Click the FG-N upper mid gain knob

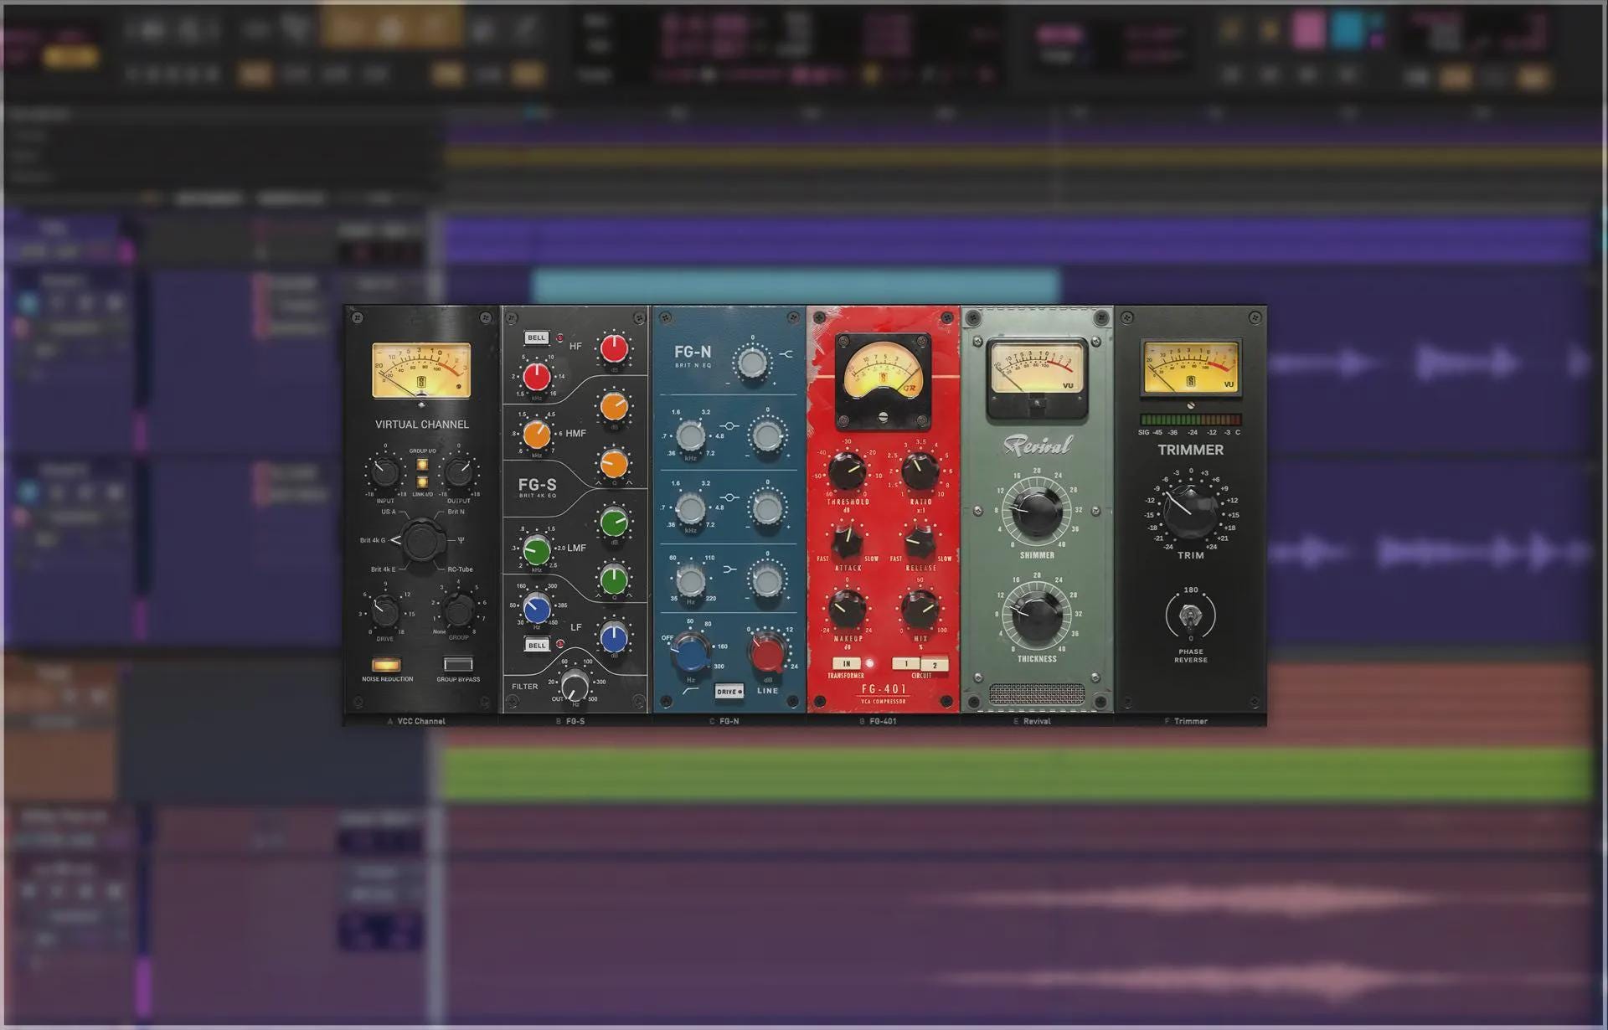(767, 435)
